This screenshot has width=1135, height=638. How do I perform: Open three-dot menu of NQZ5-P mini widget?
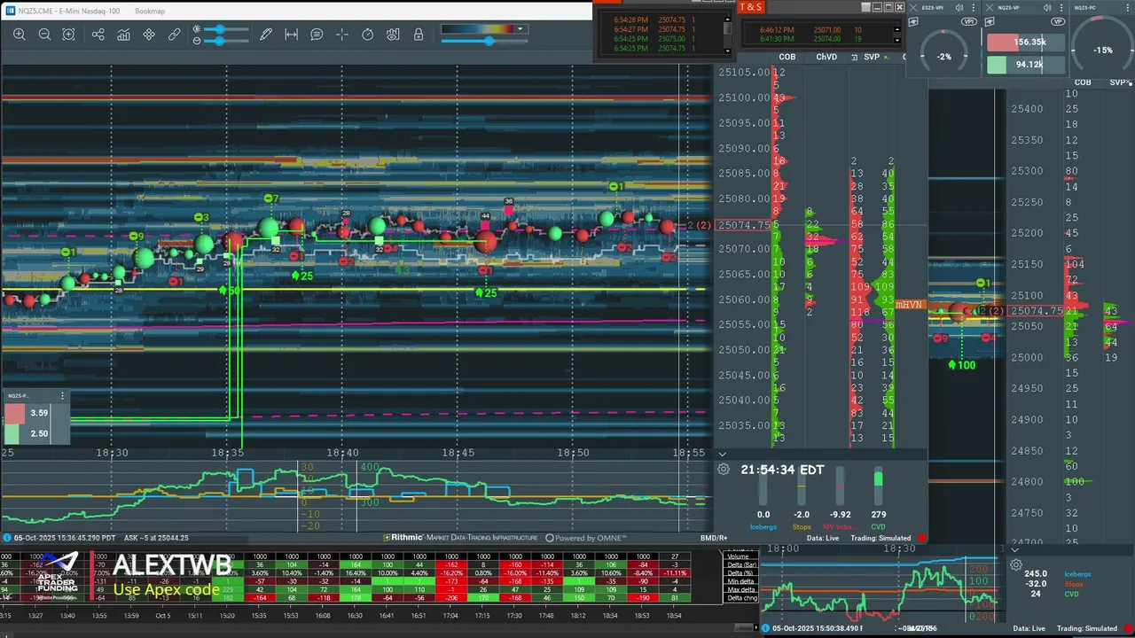point(62,396)
